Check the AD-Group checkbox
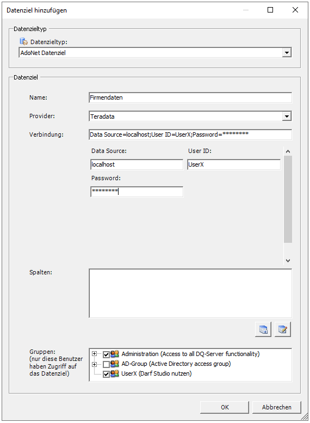The height and width of the screenshot is (423, 310). pyautogui.click(x=106, y=364)
